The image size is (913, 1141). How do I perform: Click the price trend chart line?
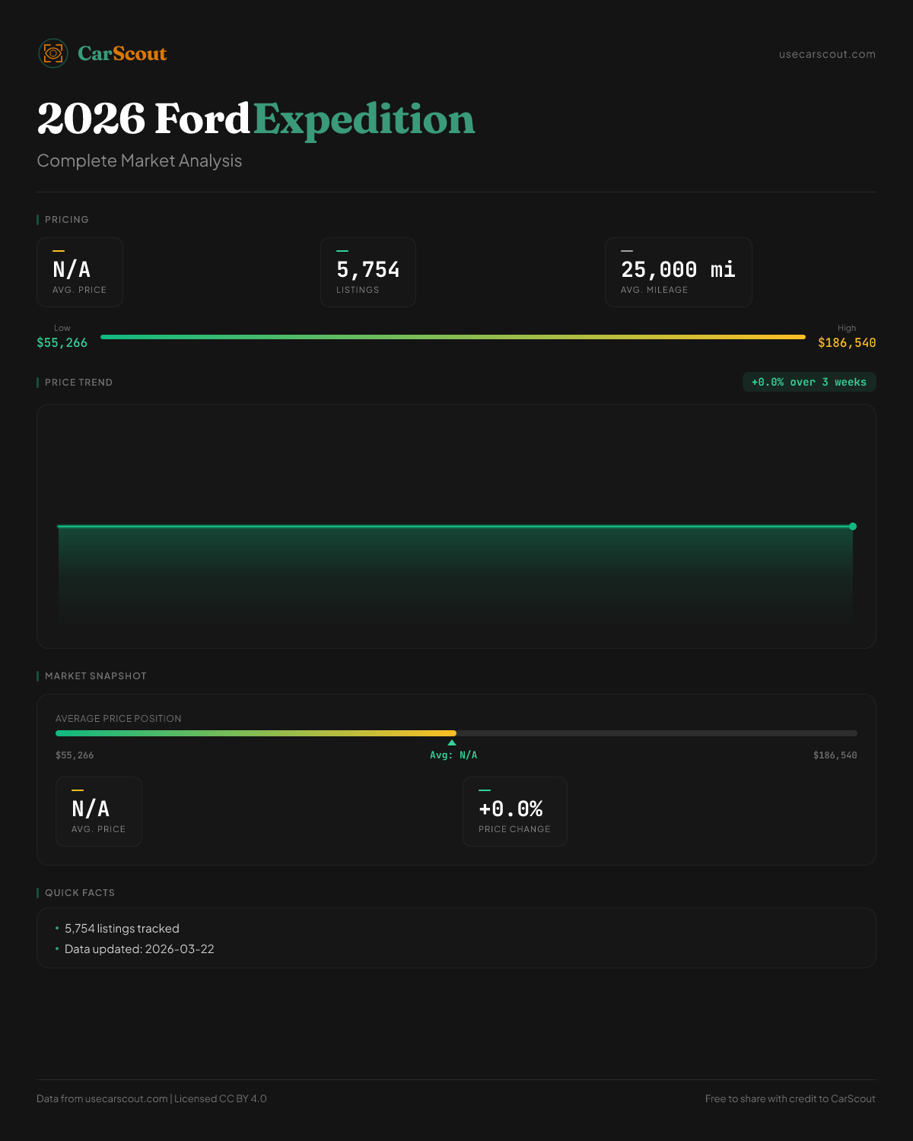[x=455, y=526]
